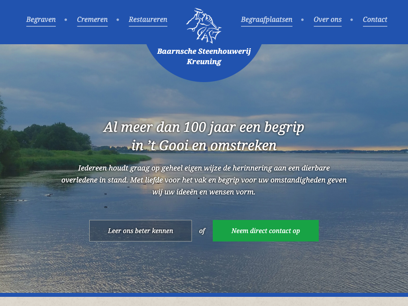The height and width of the screenshot is (306, 408).
Task: Visit the Over ons page
Action: point(328,20)
